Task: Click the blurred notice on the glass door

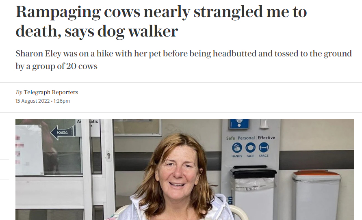Action: pos(29,150)
